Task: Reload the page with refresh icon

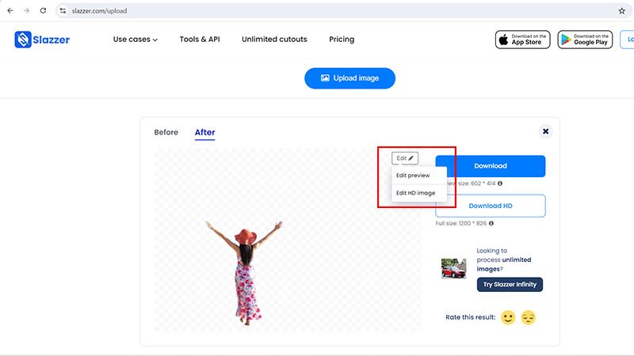Action: coord(43,11)
